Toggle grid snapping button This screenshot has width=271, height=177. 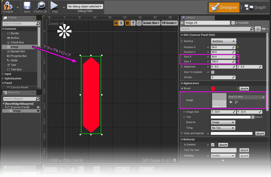click(127, 23)
